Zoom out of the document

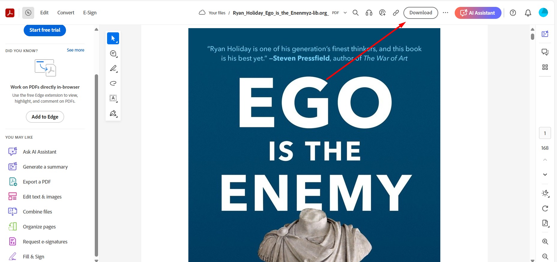[545, 257]
